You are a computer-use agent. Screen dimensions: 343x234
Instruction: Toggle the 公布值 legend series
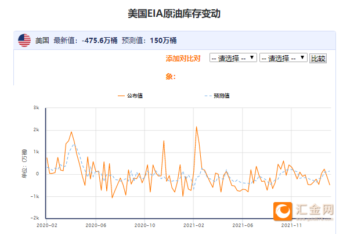tap(130, 96)
